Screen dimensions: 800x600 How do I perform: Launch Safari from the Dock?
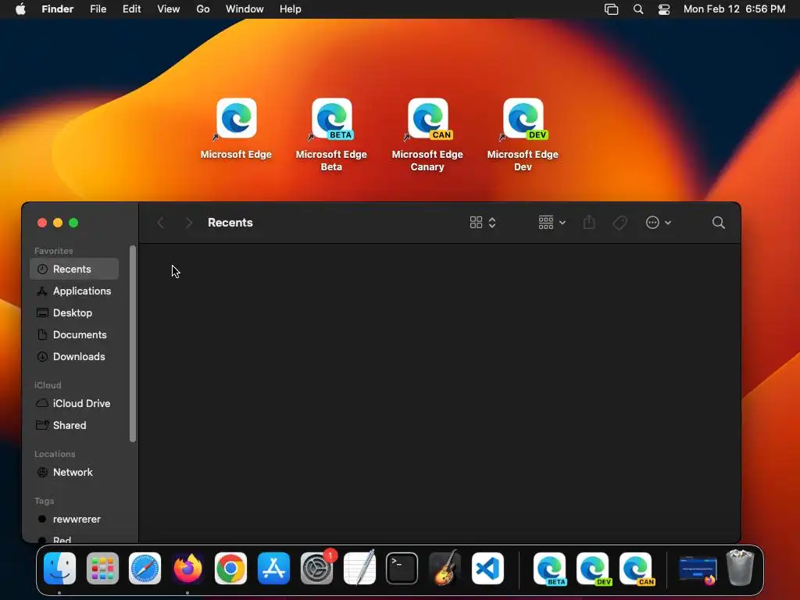[145, 569]
